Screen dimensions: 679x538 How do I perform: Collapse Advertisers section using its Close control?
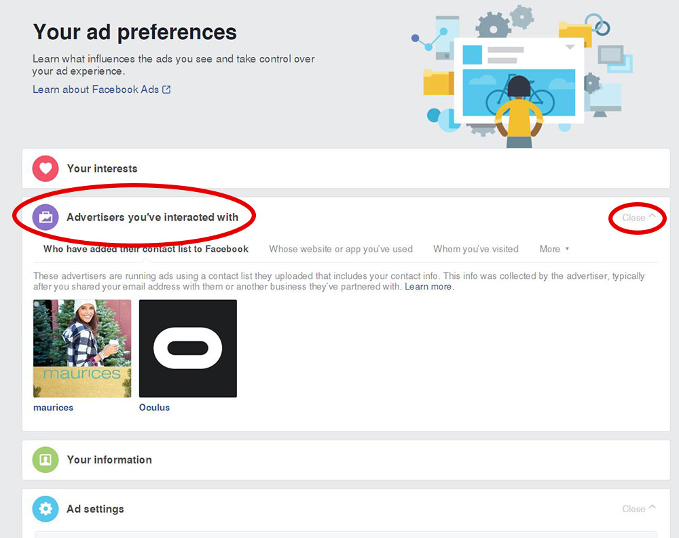(x=639, y=217)
